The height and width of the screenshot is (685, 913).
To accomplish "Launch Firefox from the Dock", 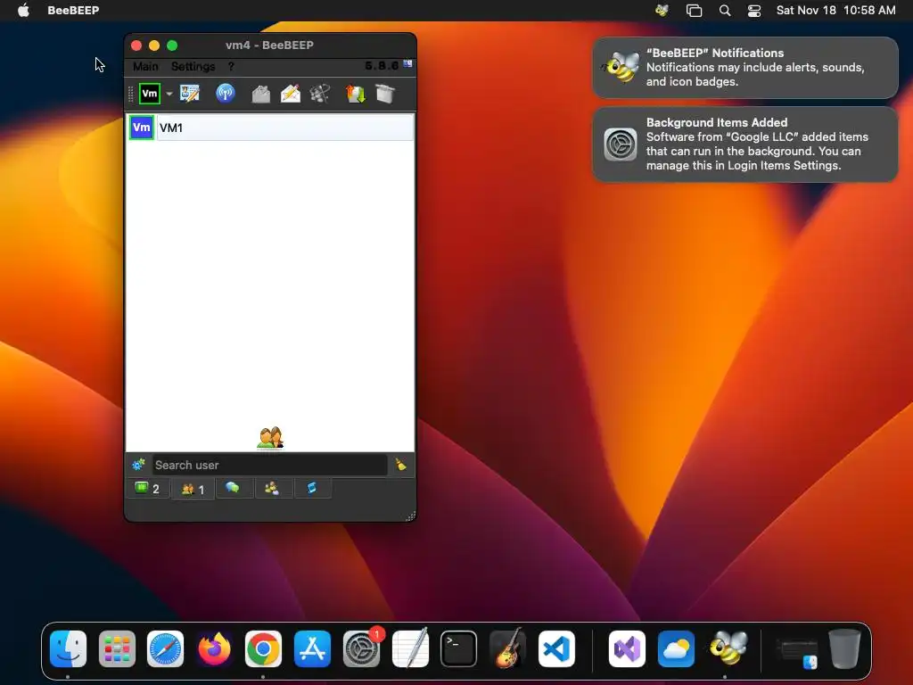I will point(214,648).
